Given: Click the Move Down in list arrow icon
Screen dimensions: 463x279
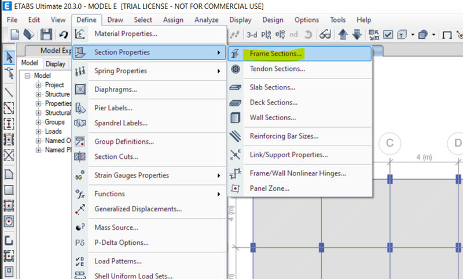Looking at the screenshot, I should (x=357, y=35).
